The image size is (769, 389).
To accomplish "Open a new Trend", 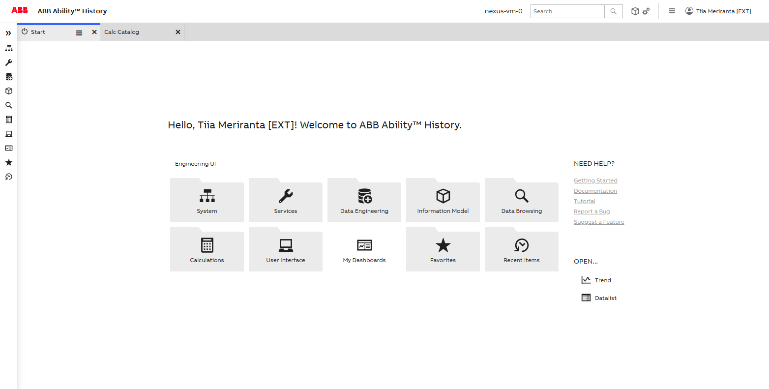I will click(596, 280).
